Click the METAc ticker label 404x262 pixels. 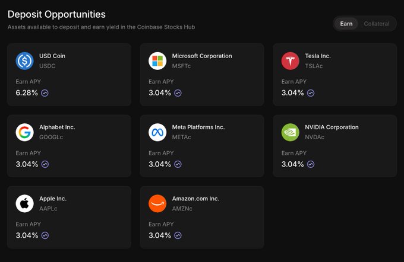(x=182, y=137)
